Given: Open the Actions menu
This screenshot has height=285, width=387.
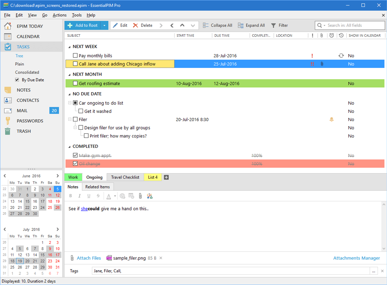Looking at the screenshot, I should pyautogui.click(x=59, y=15).
